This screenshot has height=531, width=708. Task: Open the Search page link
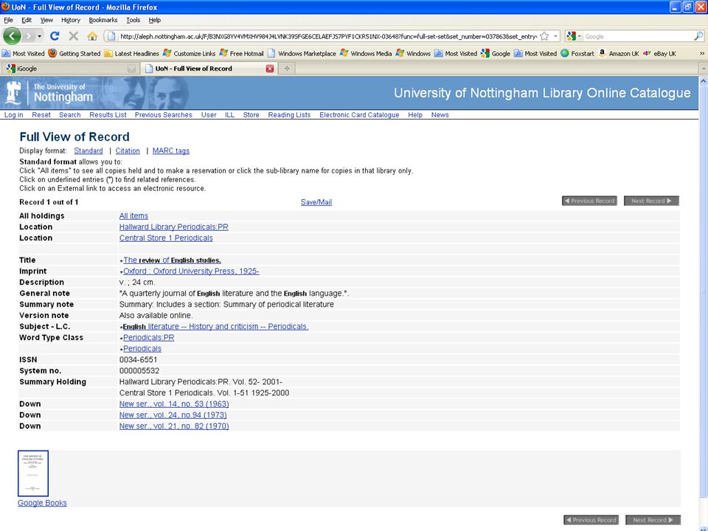pyautogui.click(x=70, y=115)
